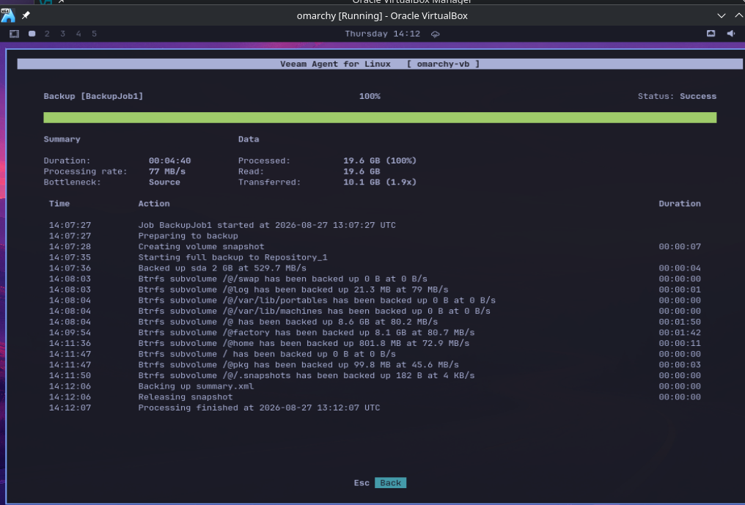Open the volume speaker icon
The image size is (745, 505).
pyautogui.click(x=731, y=33)
